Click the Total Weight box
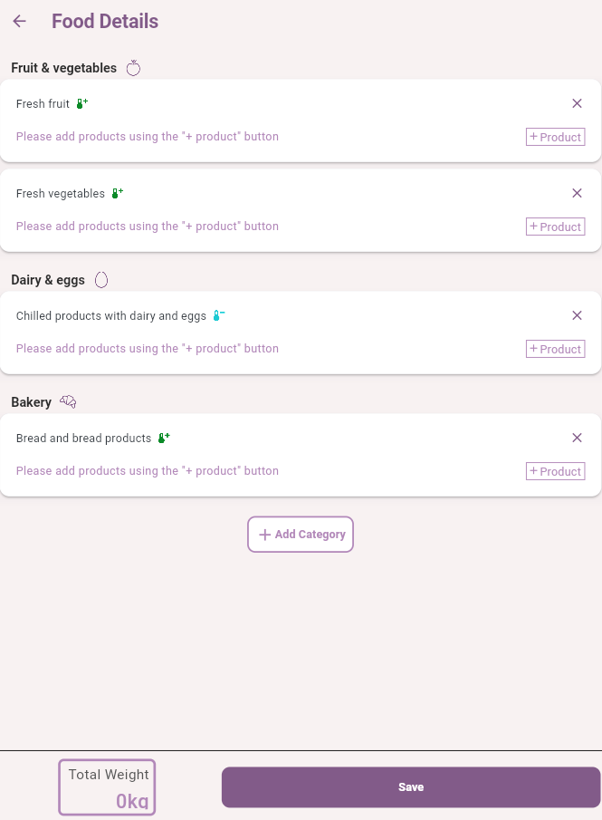This screenshot has height=820, width=602. pyautogui.click(x=108, y=787)
